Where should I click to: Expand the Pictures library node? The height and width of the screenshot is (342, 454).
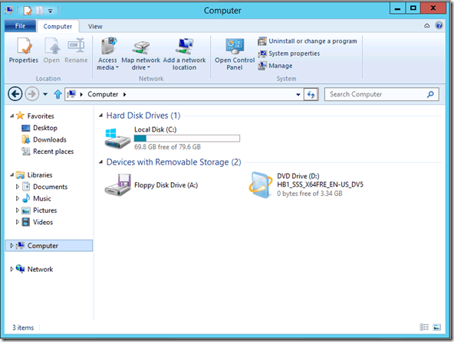point(18,210)
